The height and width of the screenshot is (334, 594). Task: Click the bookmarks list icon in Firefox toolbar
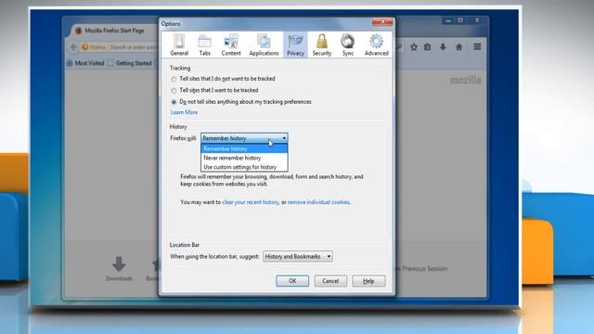point(427,47)
